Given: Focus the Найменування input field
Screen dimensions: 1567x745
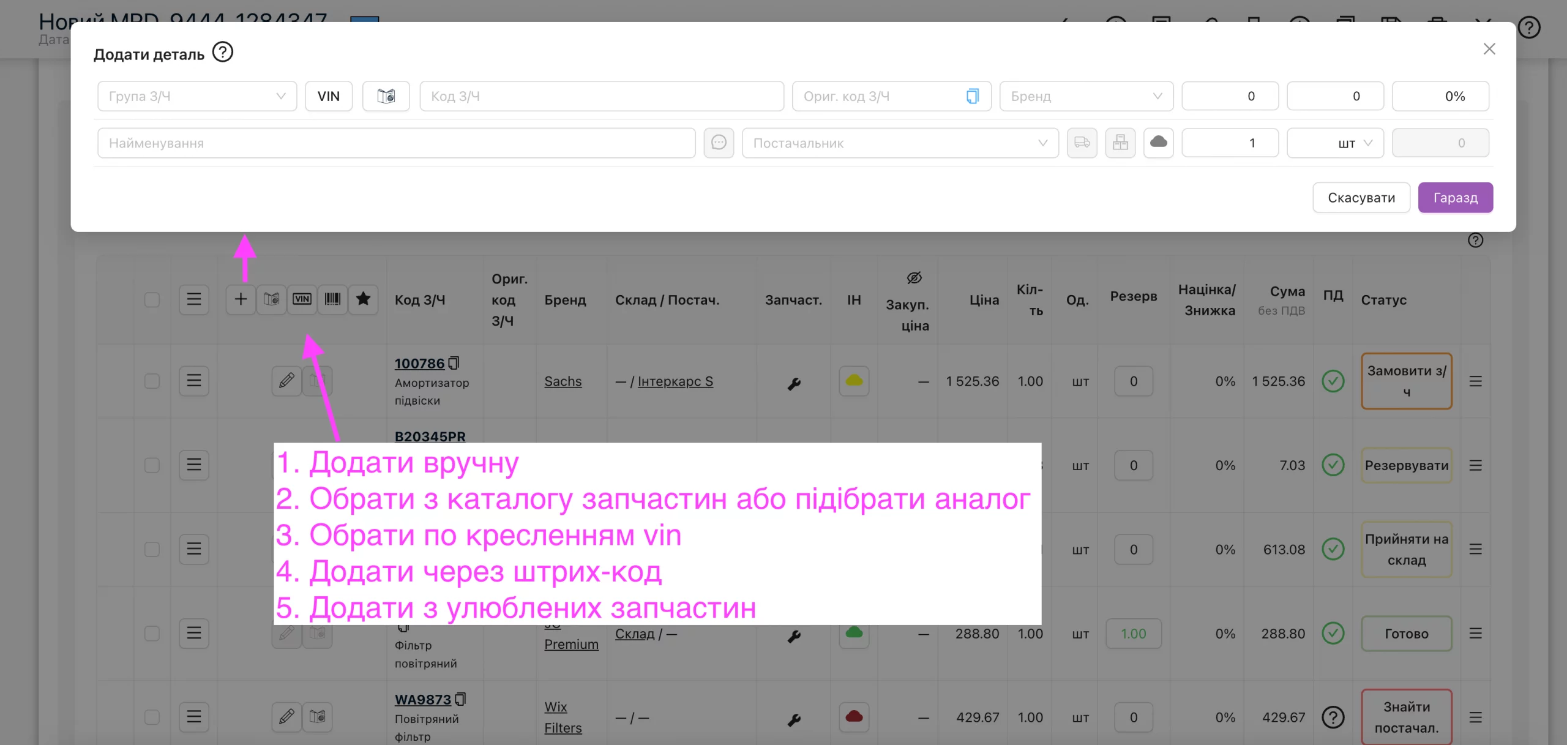Looking at the screenshot, I should [397, 143].
